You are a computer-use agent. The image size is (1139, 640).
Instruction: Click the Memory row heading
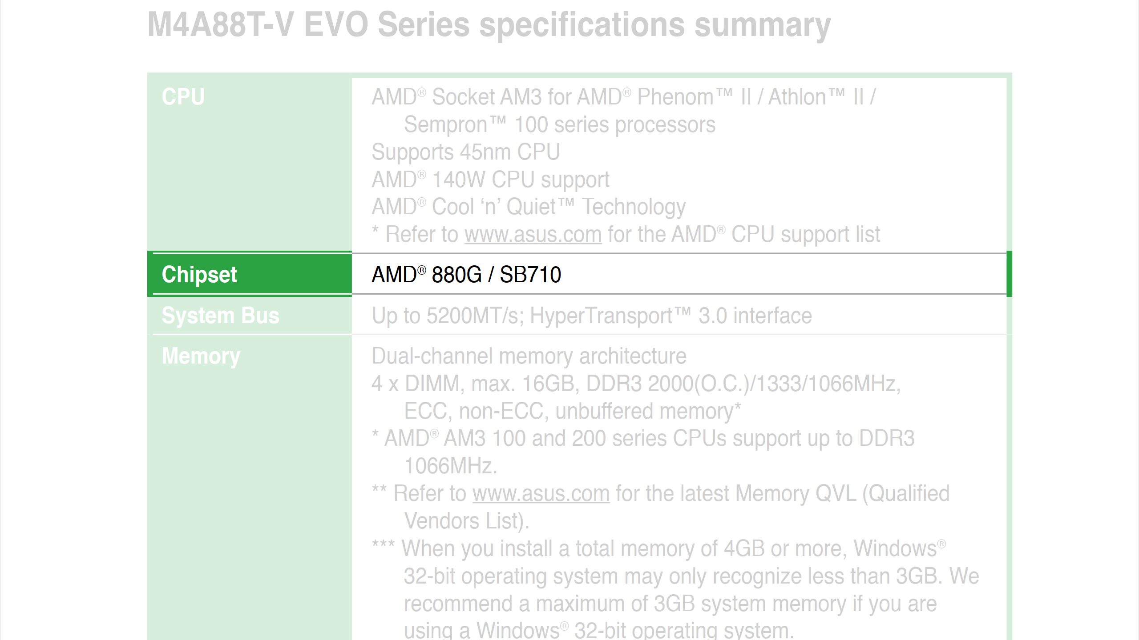pos(201,356)
